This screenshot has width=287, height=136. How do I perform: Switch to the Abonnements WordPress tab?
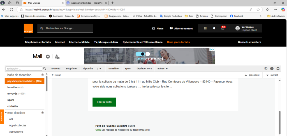tap(85, 3)
